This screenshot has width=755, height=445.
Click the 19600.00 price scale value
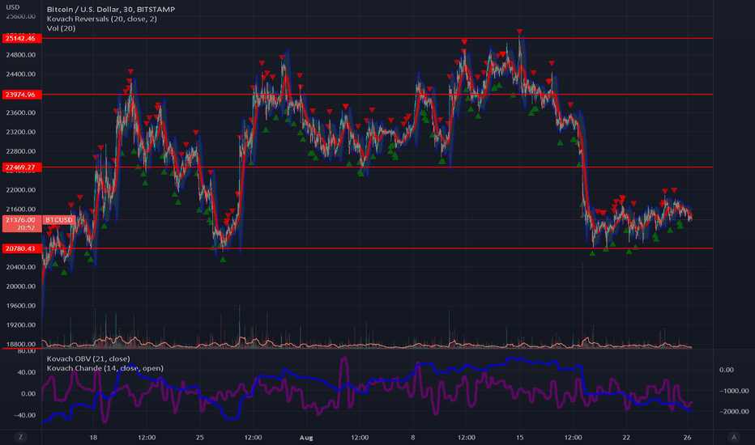21,306
